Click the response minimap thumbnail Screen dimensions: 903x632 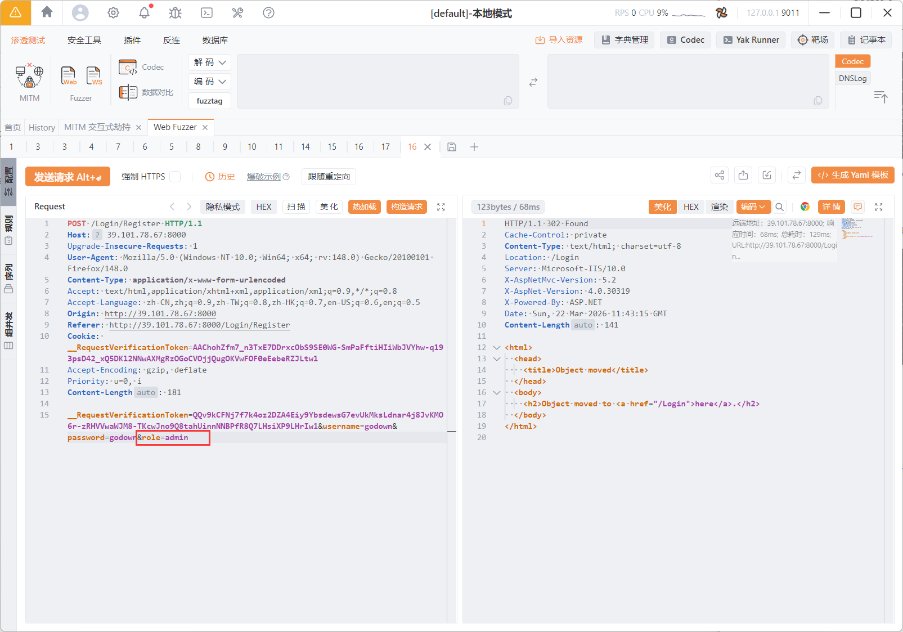[855, 228]
